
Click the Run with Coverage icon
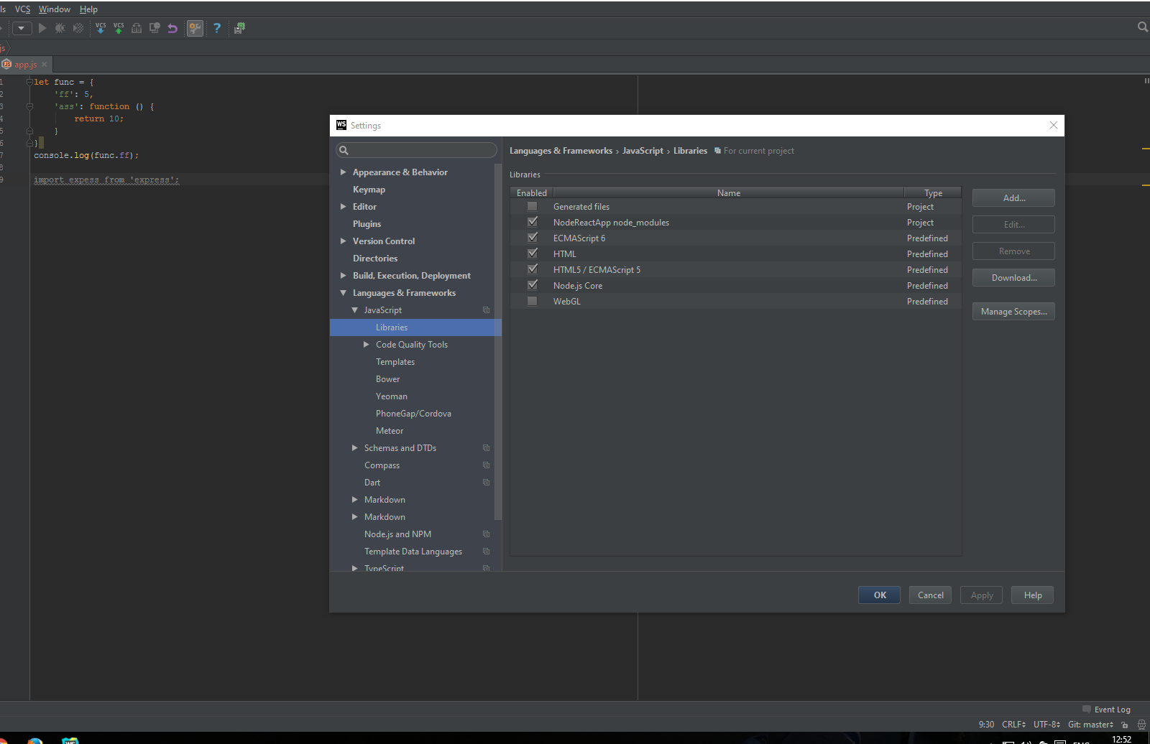point(78,28)
